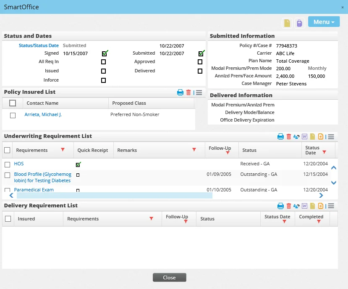The image size is (348, 289).
Task: Check the All Req In box
Action: [x=103, y=62]
